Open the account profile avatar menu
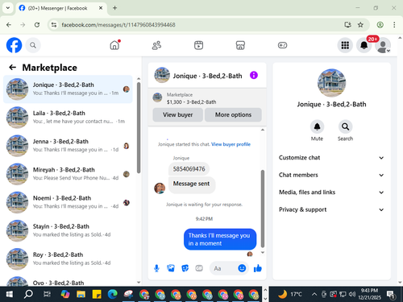The width and height of the screenshot is (403, 302). (383, 45)
